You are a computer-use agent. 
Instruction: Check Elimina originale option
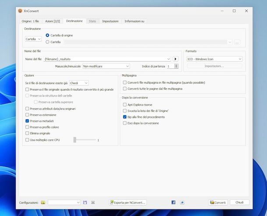[27, 133]
